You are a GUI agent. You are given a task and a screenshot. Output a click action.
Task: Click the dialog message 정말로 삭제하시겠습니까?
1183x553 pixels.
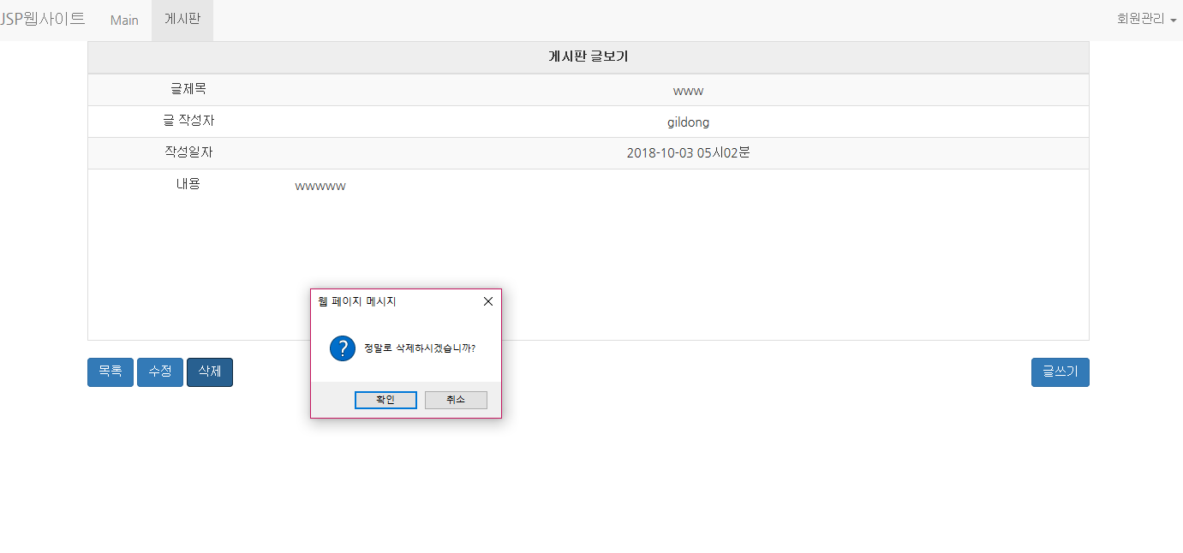click(420, 348)
